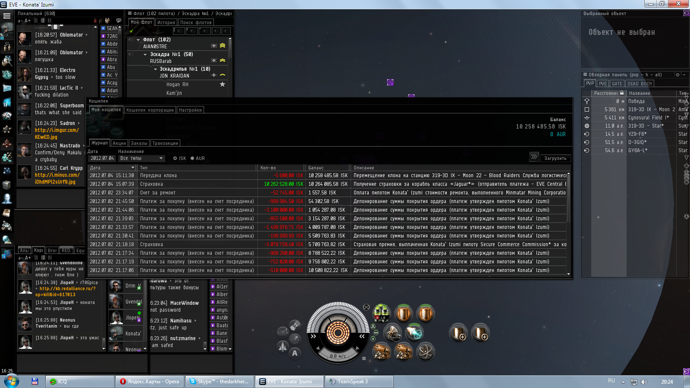The width and height of the screenshot is (690, 388).
Task: Open the i.imgur.com link from Sadron
Action: (56, 133)
